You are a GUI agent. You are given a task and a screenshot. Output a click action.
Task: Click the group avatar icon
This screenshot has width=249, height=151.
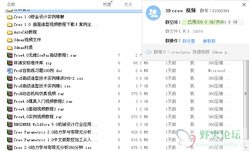point(153,13)
